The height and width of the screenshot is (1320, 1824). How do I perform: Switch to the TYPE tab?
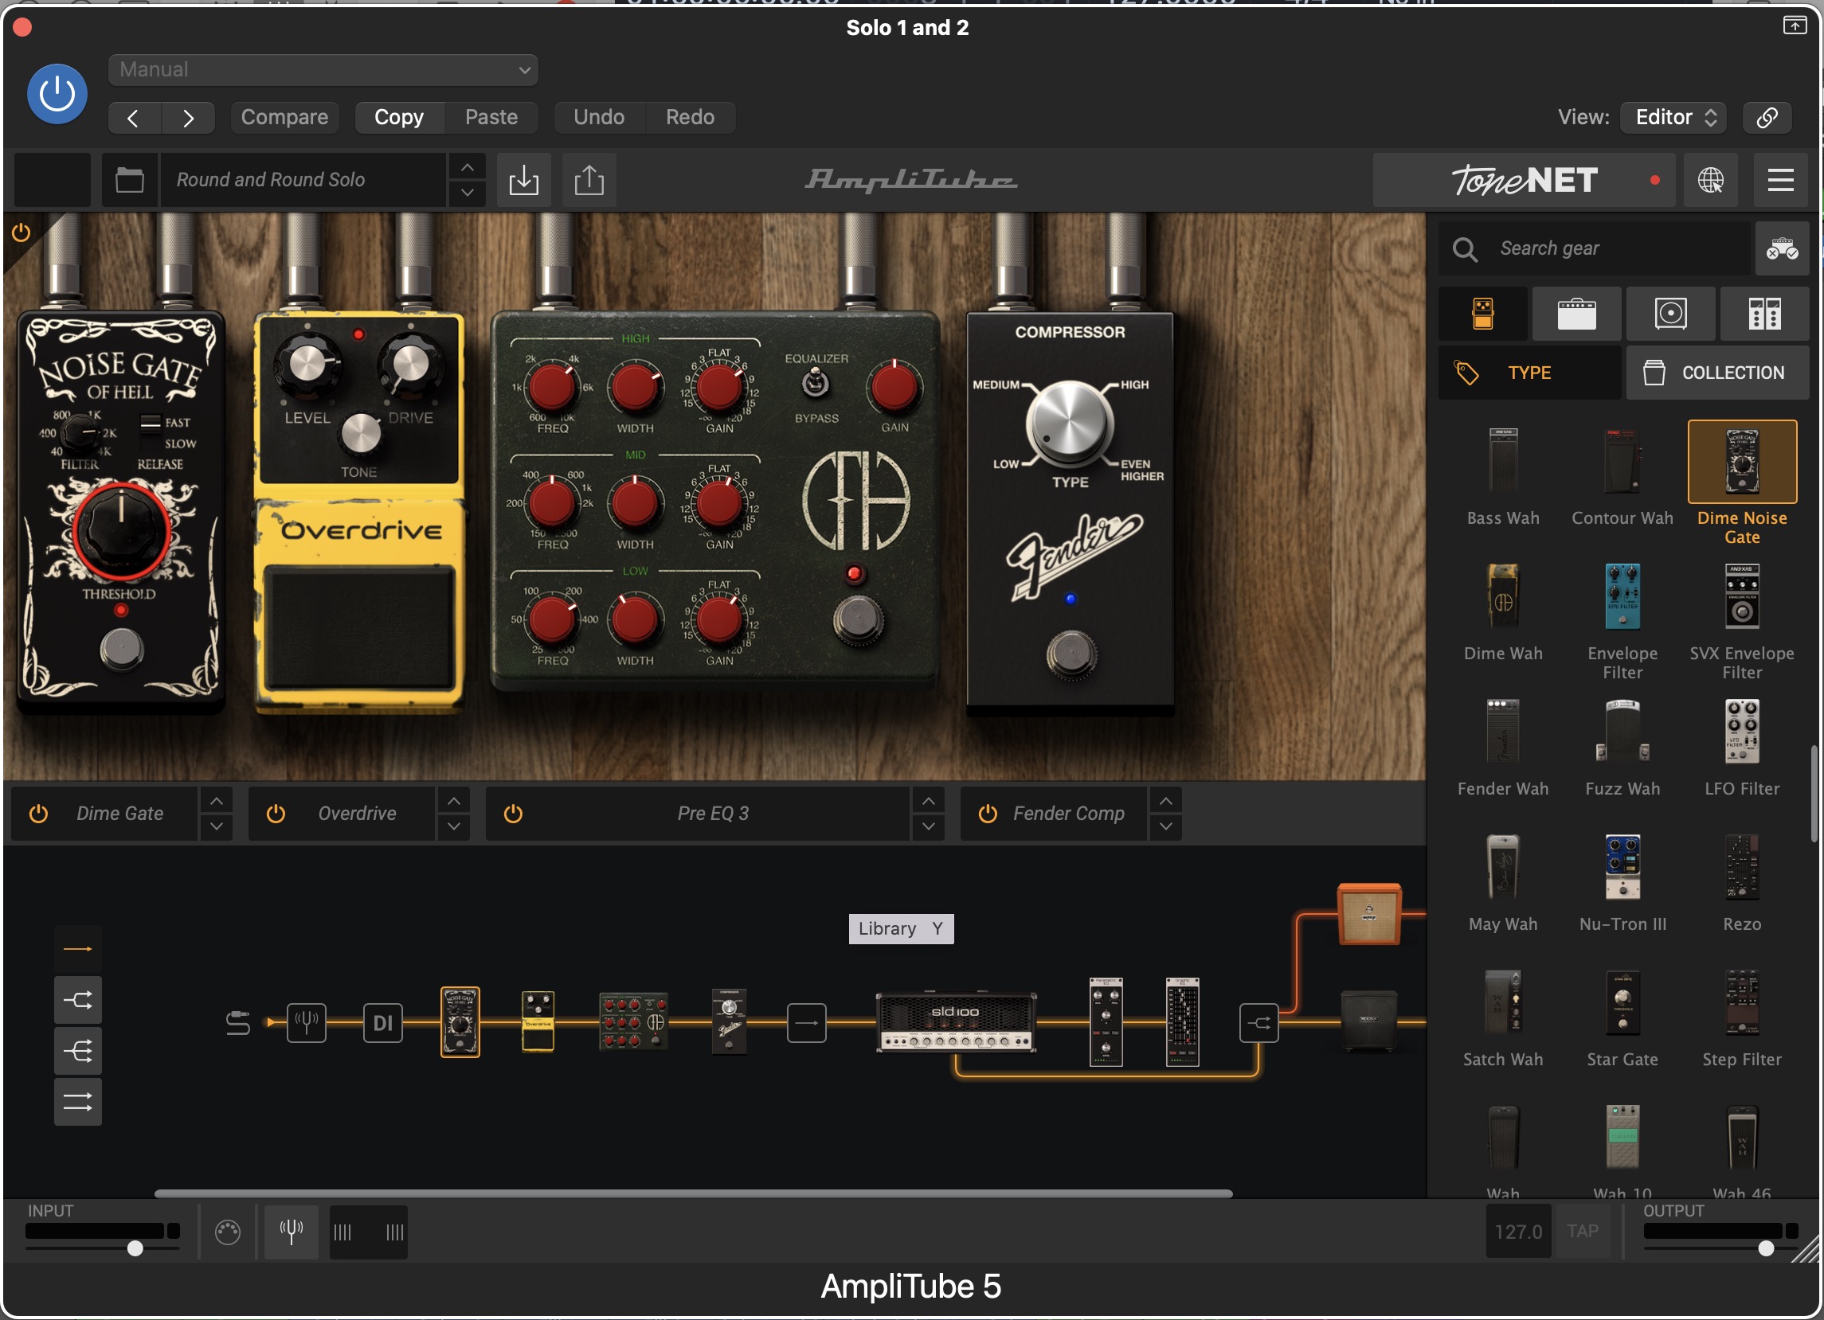point(1529,373)
